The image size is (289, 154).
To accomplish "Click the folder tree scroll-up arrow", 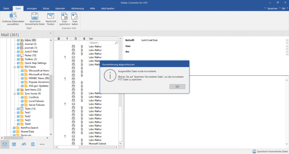I will (x=51, y=40).
